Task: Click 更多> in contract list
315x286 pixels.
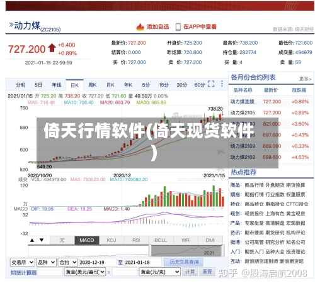Action: (305, 79)
